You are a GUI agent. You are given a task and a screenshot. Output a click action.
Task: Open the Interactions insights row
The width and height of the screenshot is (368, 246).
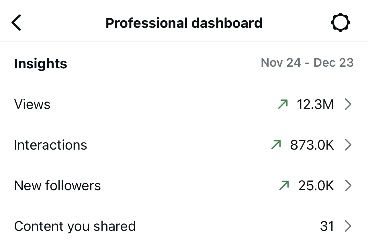pyautogui.click(x=51, y=145)
